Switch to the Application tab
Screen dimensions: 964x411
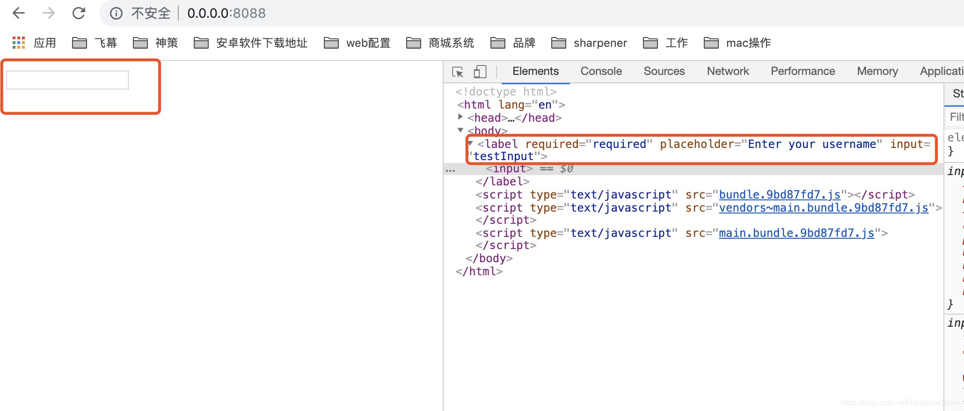tap(942, 71)
